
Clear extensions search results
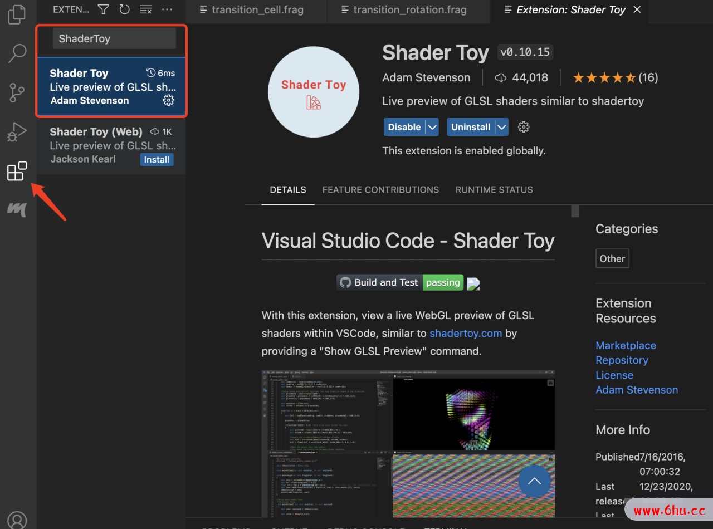click(x=145, y=9)
